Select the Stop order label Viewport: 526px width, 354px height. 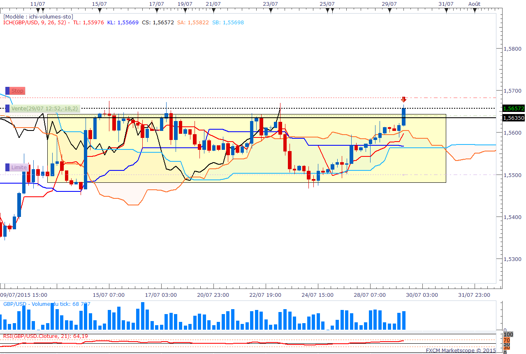point(17,91)
